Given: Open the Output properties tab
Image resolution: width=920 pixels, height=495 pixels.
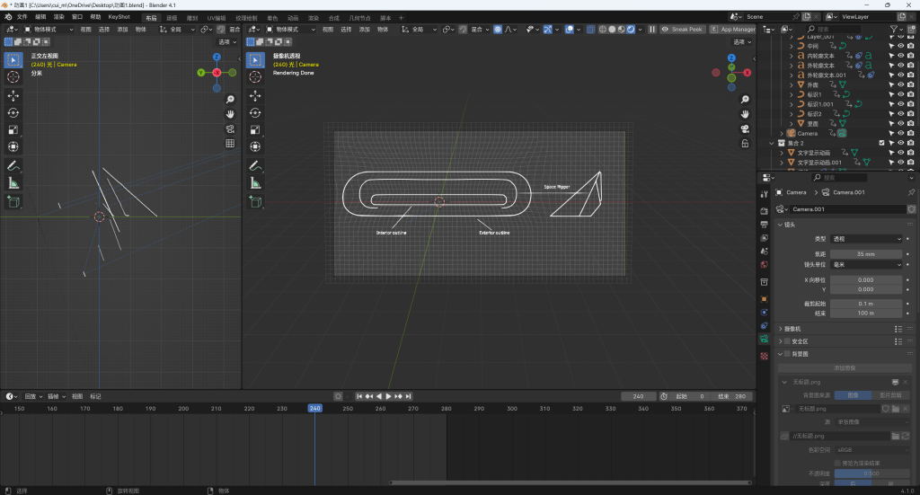Looking at the screenshot, I should tap(764, 225).
